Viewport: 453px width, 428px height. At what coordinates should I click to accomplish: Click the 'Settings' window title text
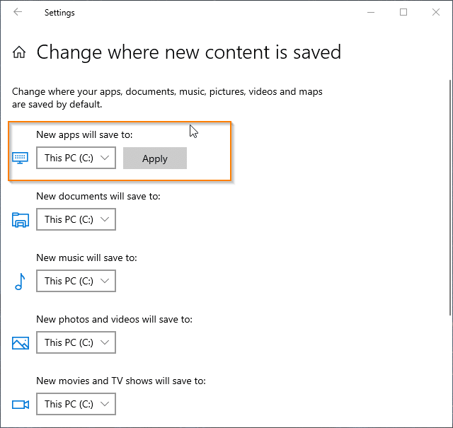(59, 13)
